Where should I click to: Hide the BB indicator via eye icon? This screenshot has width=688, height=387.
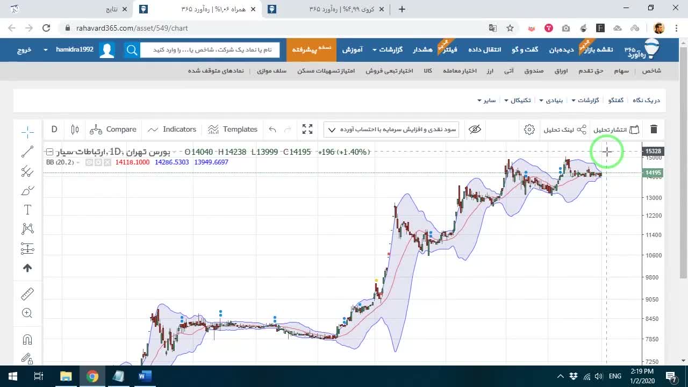point(90,162)
